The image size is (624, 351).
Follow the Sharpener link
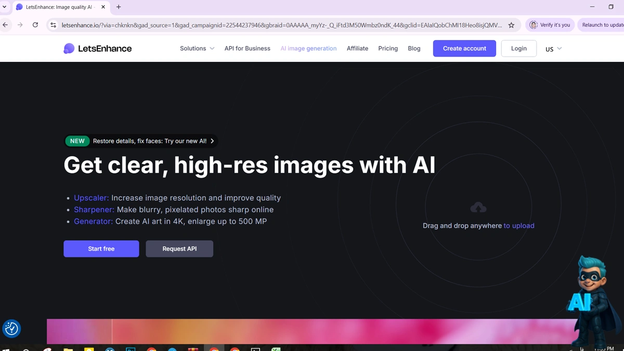pos(94,210)
